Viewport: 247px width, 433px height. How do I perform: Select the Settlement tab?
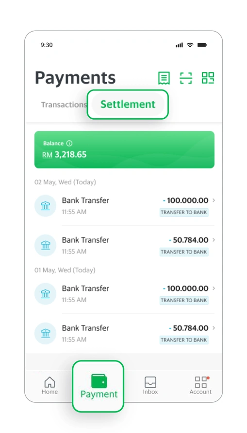coord(128,105)
